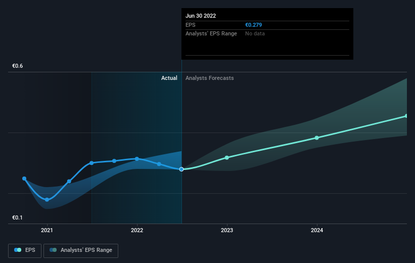Click the last forecast point at chart's right edge
Viewport: 415px width, 263px height.
point(406,116)
